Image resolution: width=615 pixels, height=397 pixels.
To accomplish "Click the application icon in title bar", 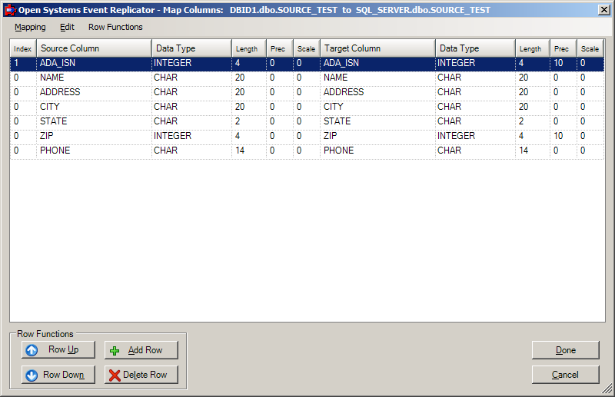I will pyautogui.click(x=10, y=11).
